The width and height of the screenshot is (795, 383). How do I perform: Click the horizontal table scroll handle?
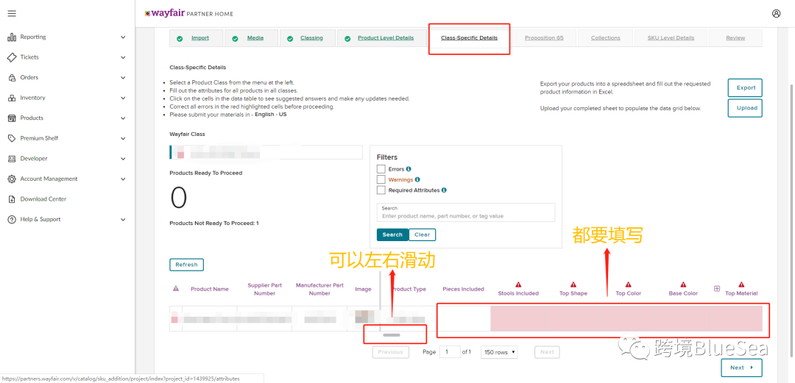[392, 335]
